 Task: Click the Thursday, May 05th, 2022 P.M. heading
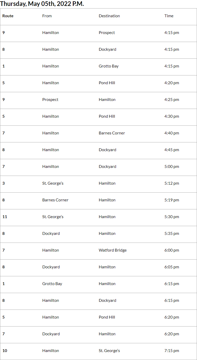42,4
